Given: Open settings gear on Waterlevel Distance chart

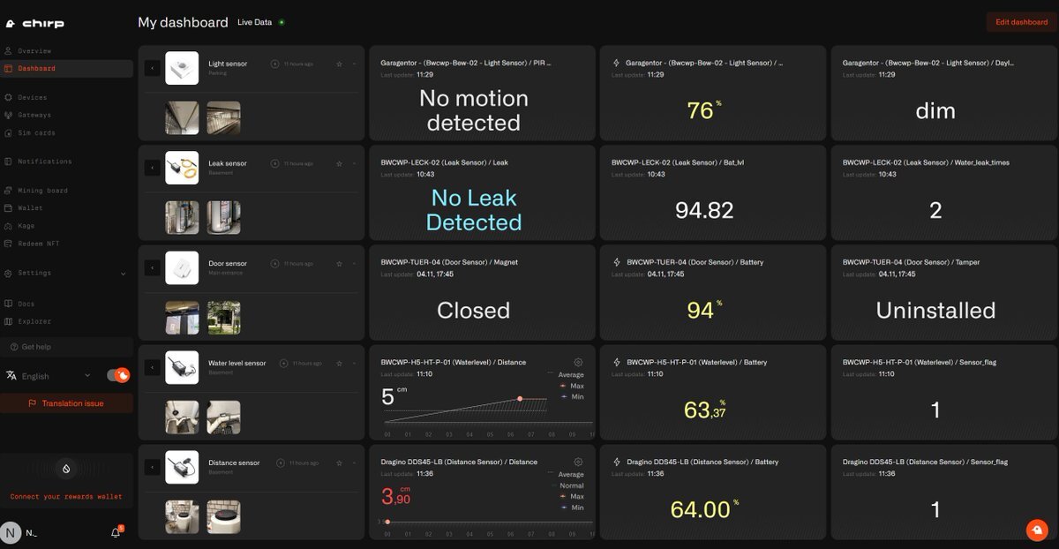Looking at the screenshot, I should tap(578, 362).
